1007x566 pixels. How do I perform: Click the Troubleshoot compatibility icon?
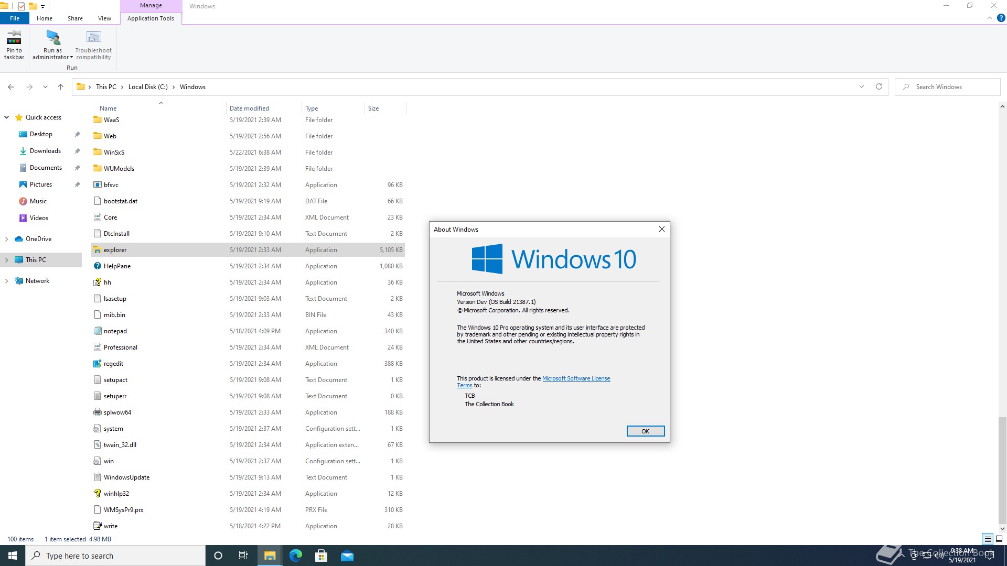[93, 38]
